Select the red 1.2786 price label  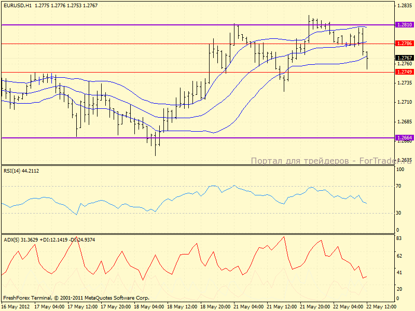tap(404, 44)
